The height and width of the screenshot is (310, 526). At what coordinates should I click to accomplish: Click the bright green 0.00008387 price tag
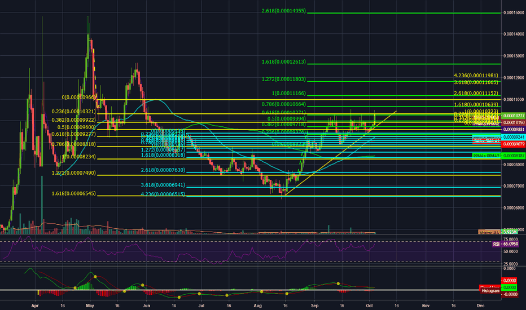[x=514, y=156]
